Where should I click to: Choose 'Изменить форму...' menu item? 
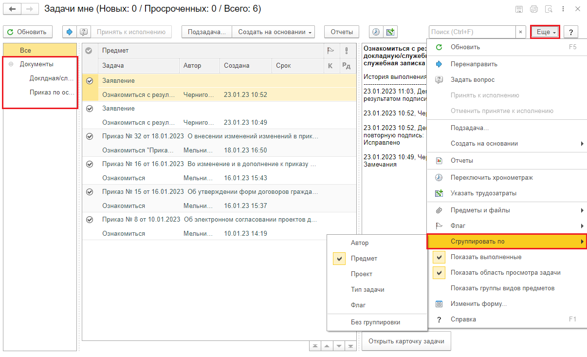pos(478,304)
